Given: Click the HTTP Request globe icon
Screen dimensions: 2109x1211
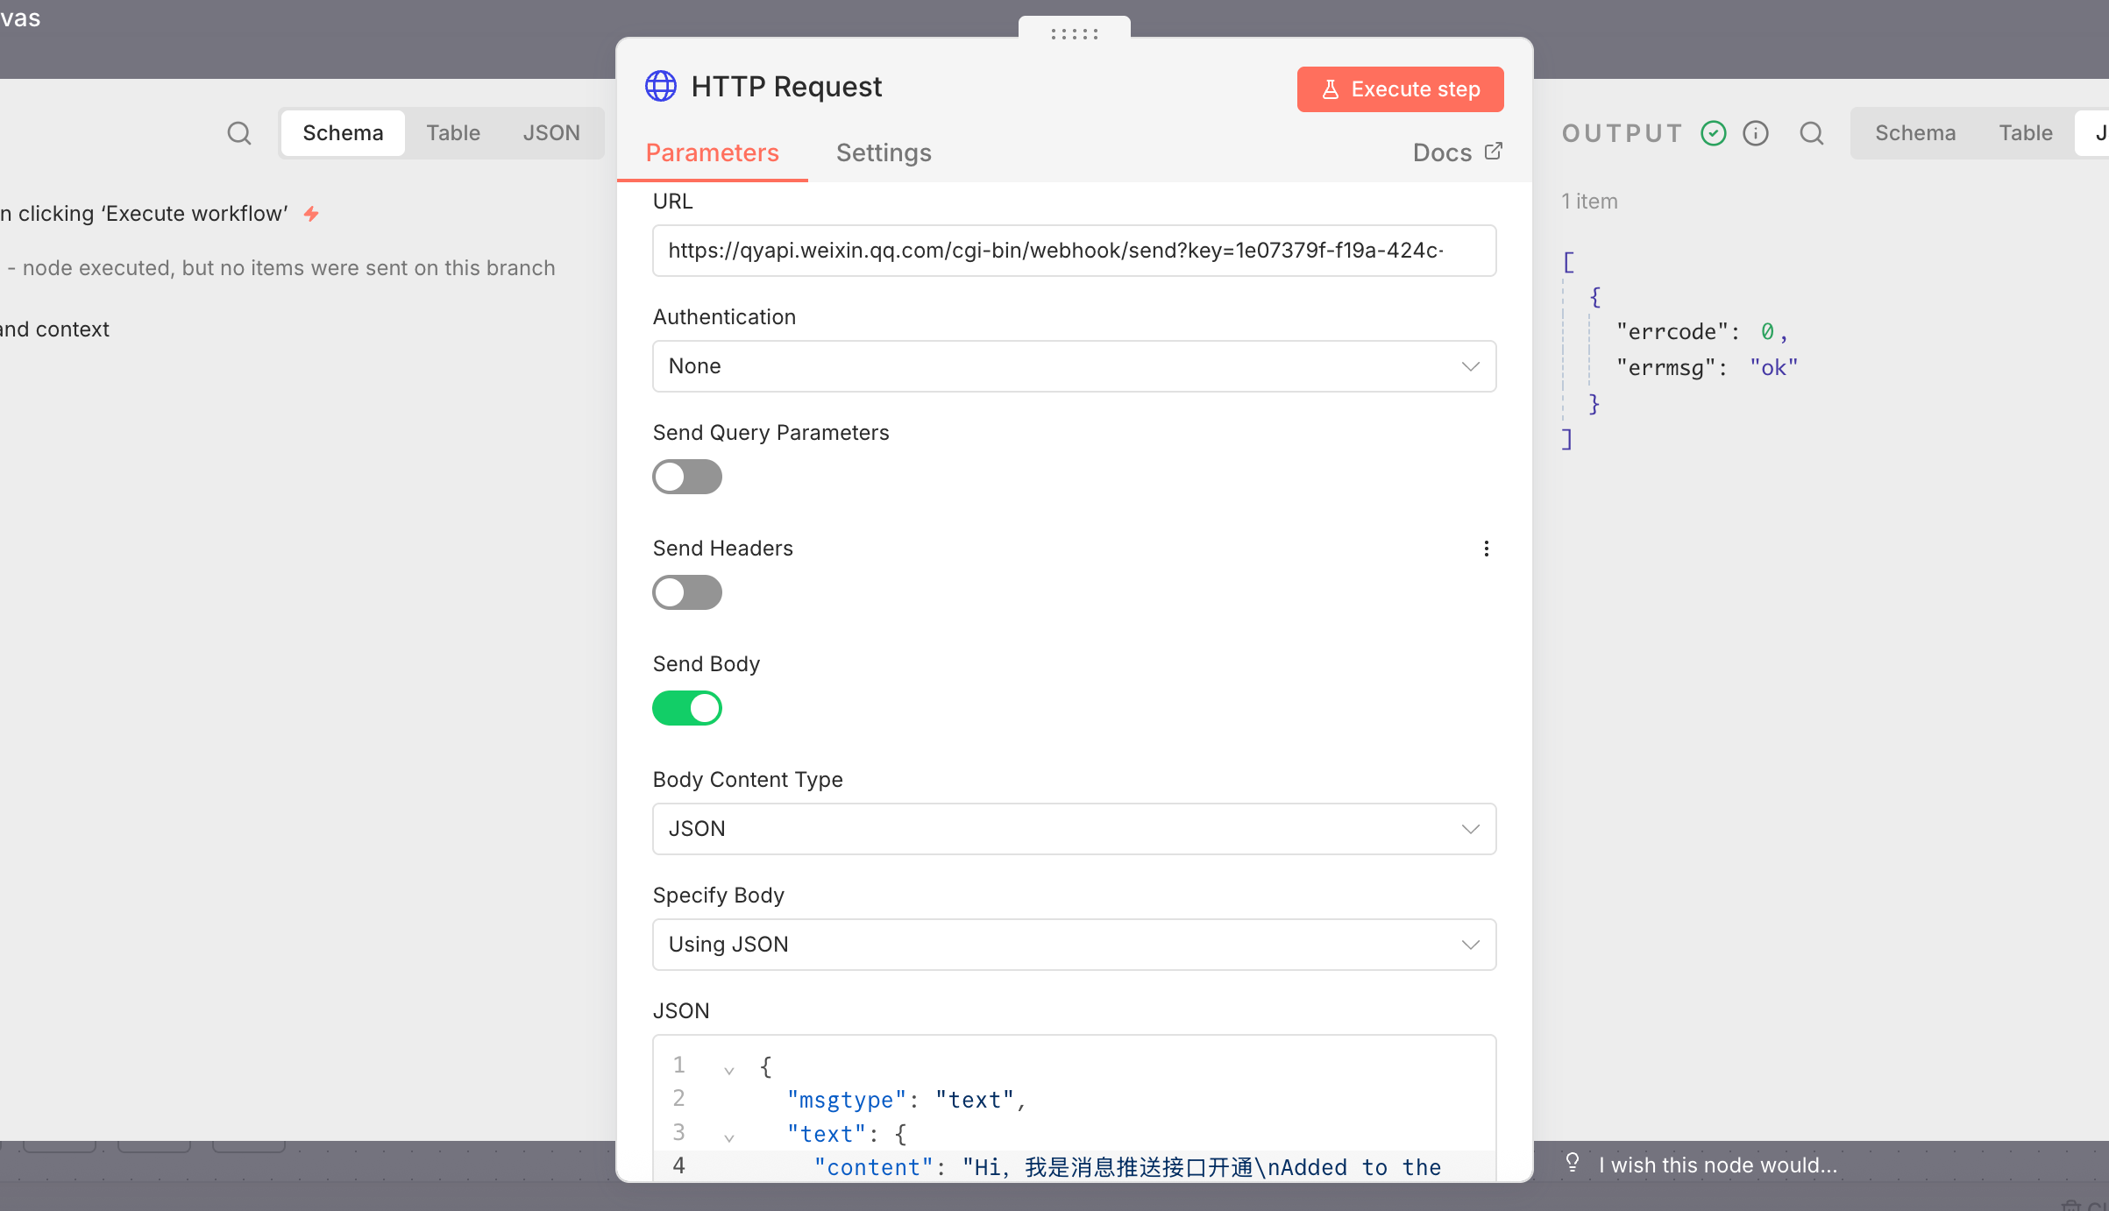Looking at the screenshot, I should click(661, 87).
